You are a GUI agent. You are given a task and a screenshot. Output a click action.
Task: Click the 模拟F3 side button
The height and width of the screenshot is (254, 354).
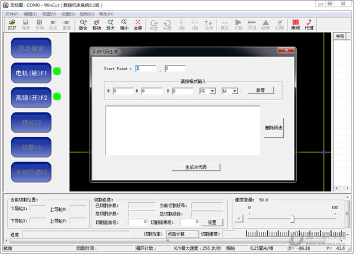click(x=31, y=123)
